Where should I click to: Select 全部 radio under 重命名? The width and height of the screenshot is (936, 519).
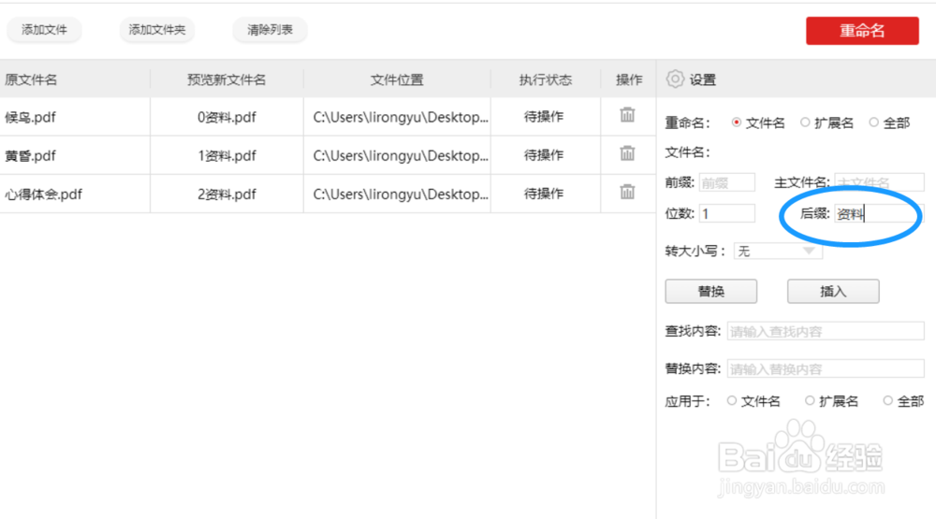(x=873, y=123)
